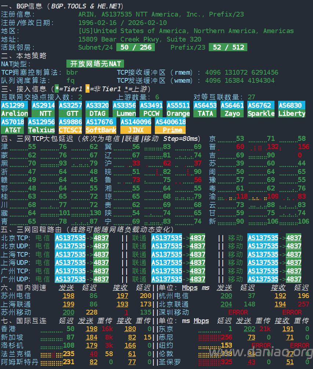
Task: Click the AS17676 SoftBank badge
Action: click(99, 126)
